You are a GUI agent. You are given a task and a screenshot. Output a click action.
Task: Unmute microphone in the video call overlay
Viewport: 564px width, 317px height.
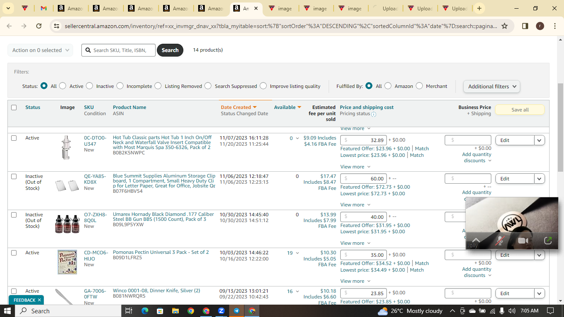(x=500, y=241)
